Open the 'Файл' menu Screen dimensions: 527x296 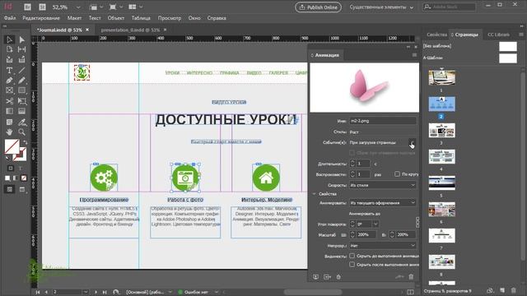pyautogui.click(x=10, y=18)
